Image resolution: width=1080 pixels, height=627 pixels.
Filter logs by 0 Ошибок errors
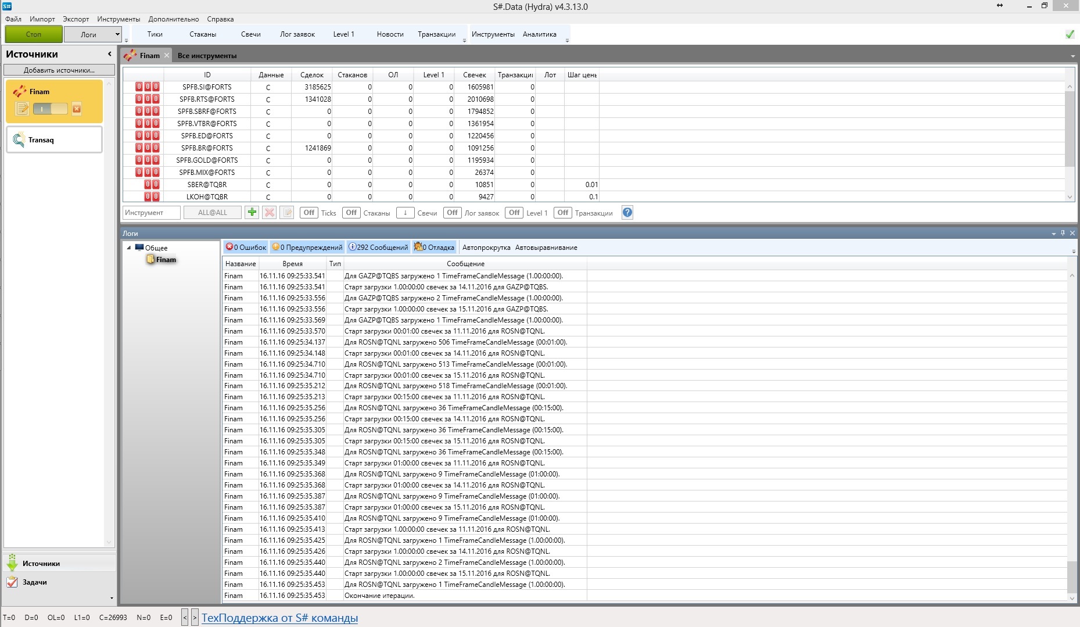(246, 247)
